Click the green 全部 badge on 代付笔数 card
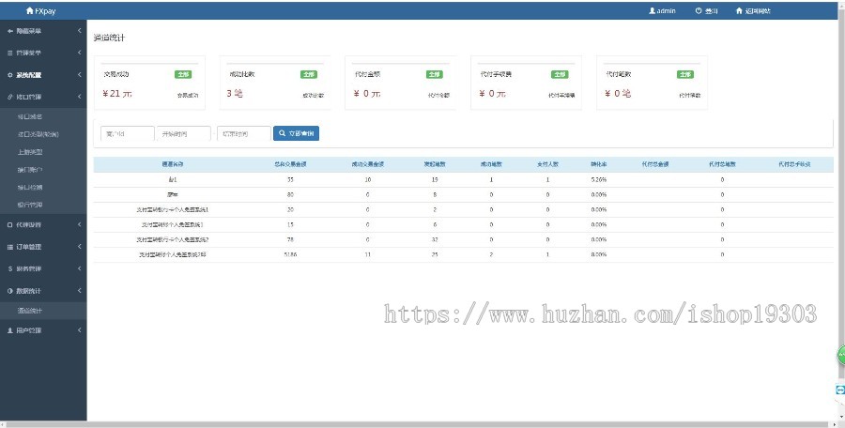Screen dimensions: 845x428 (x=685, y=74)
